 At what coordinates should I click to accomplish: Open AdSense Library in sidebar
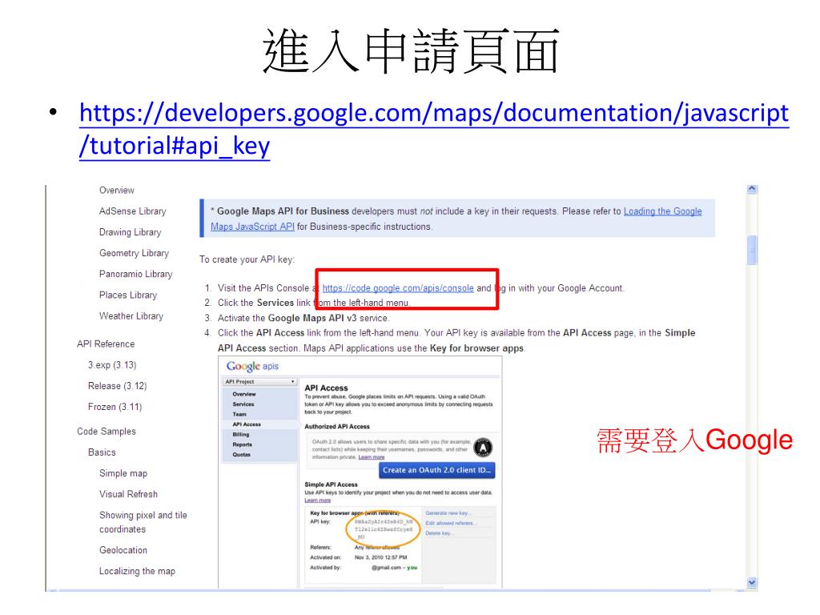132,211
